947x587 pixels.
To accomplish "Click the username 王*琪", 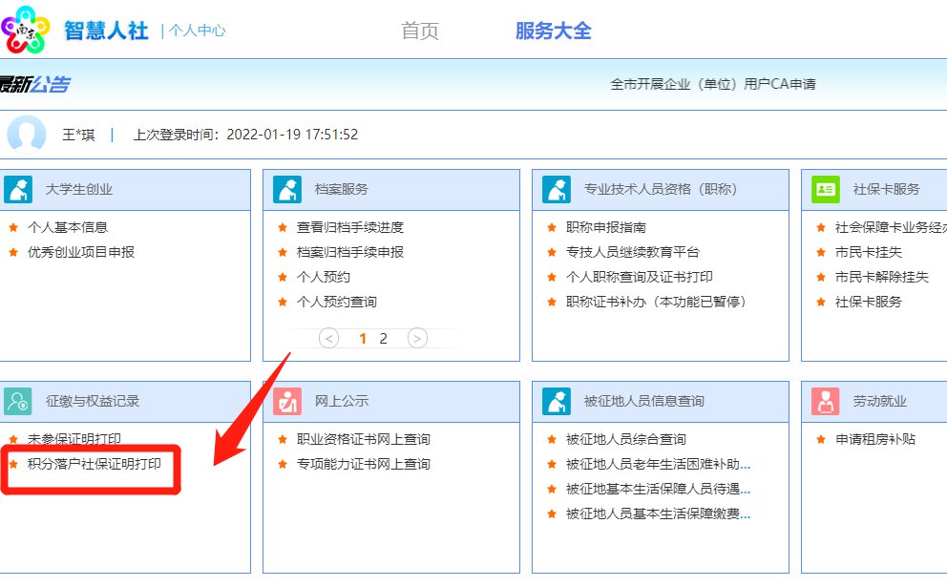I will 78,134.
